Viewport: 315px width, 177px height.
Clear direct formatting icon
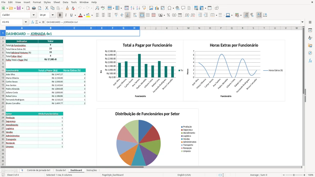tap(73, 8)
